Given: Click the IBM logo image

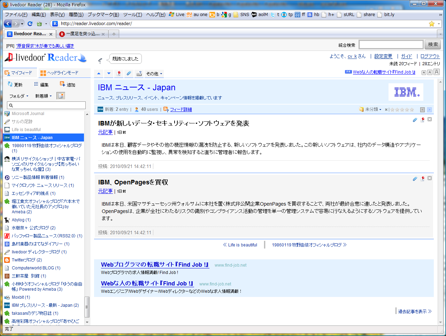Looking at the screenshot, I should [x=406, y=92].
